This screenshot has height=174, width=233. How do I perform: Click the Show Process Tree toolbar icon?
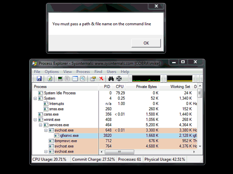tap(67, 79)
